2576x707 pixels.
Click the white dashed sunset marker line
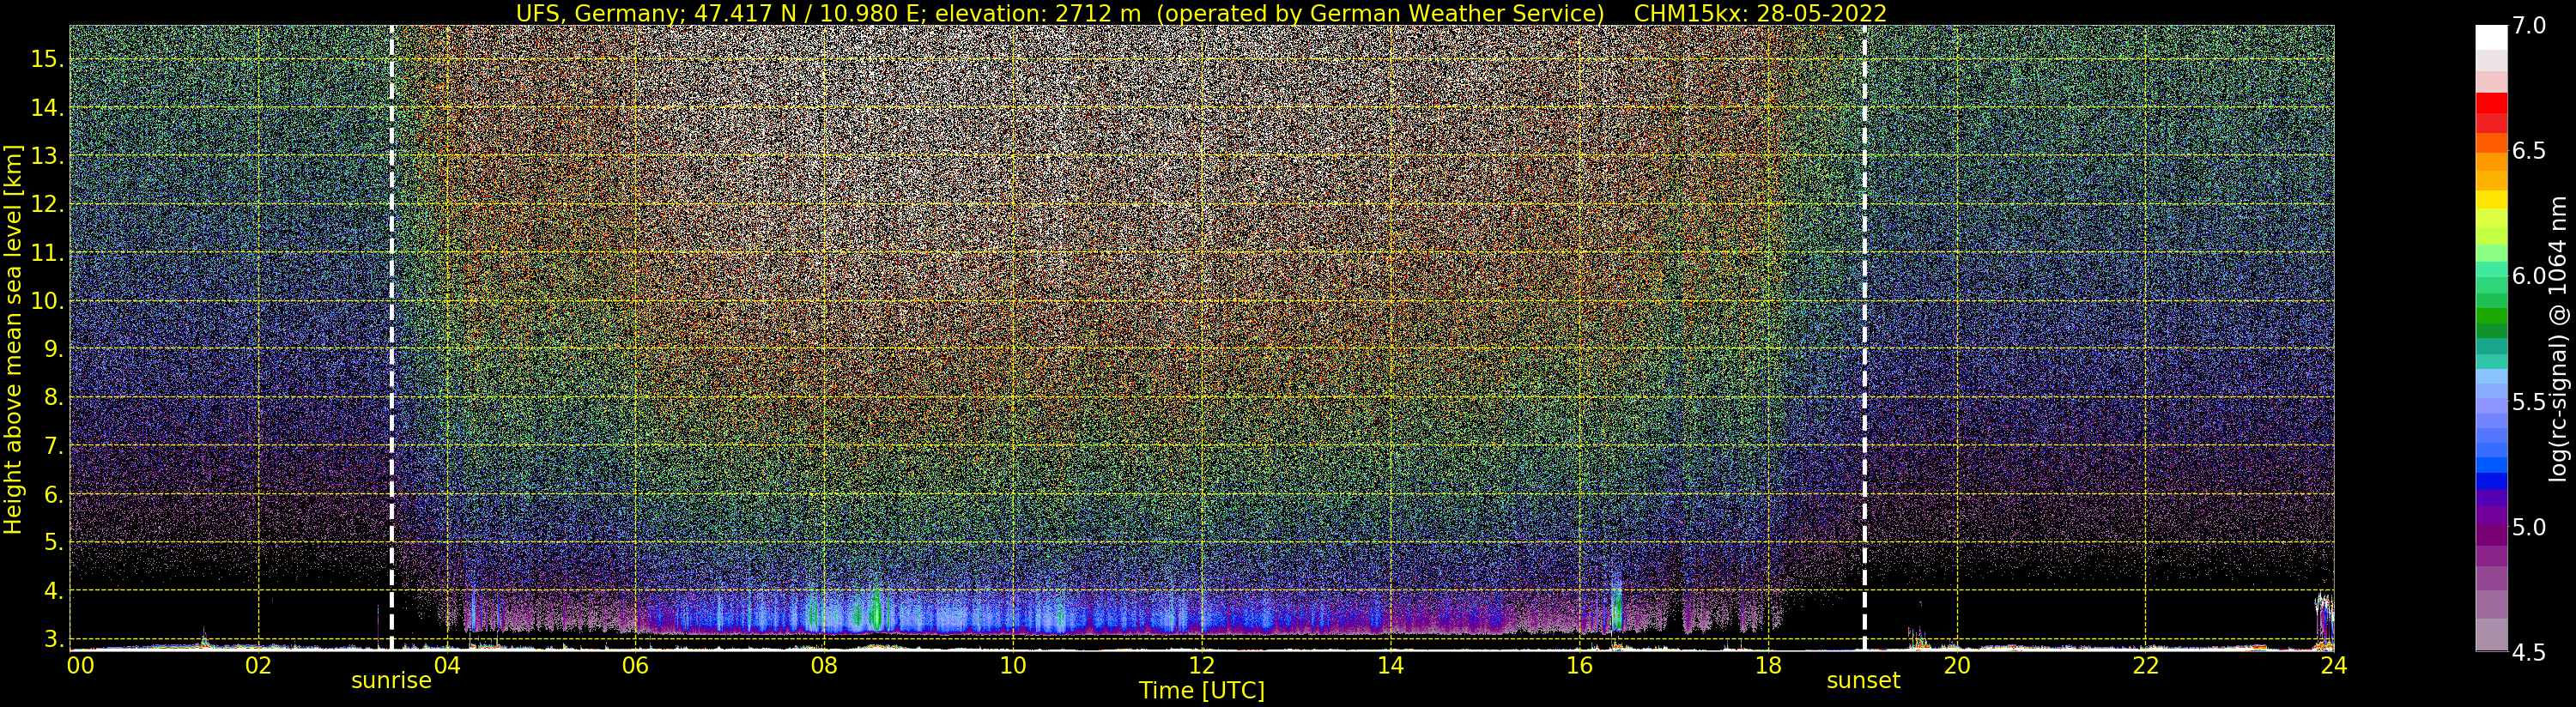coord(1865,338)
